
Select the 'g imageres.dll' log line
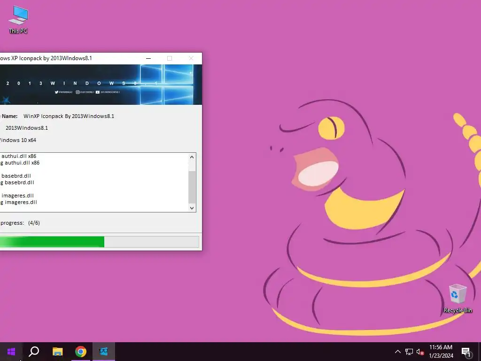19,202
